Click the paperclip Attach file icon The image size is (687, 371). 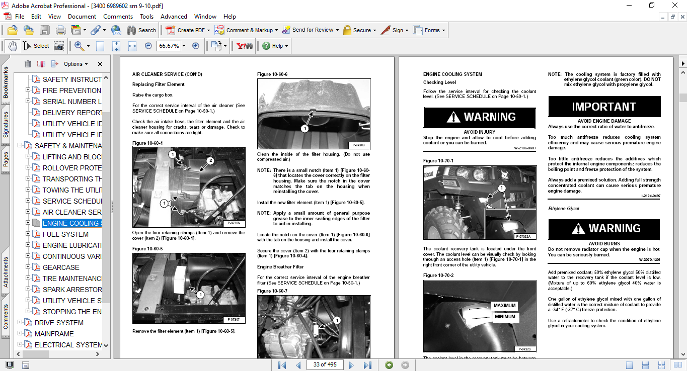tap(96, 30)
